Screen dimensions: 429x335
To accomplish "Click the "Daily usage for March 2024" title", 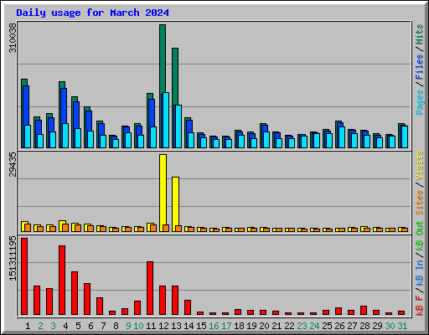I will coord(92,13).
